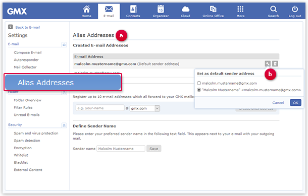The image size is (308, 196).
Task: Open External Content settings
Action: click(x=28, y=170)
